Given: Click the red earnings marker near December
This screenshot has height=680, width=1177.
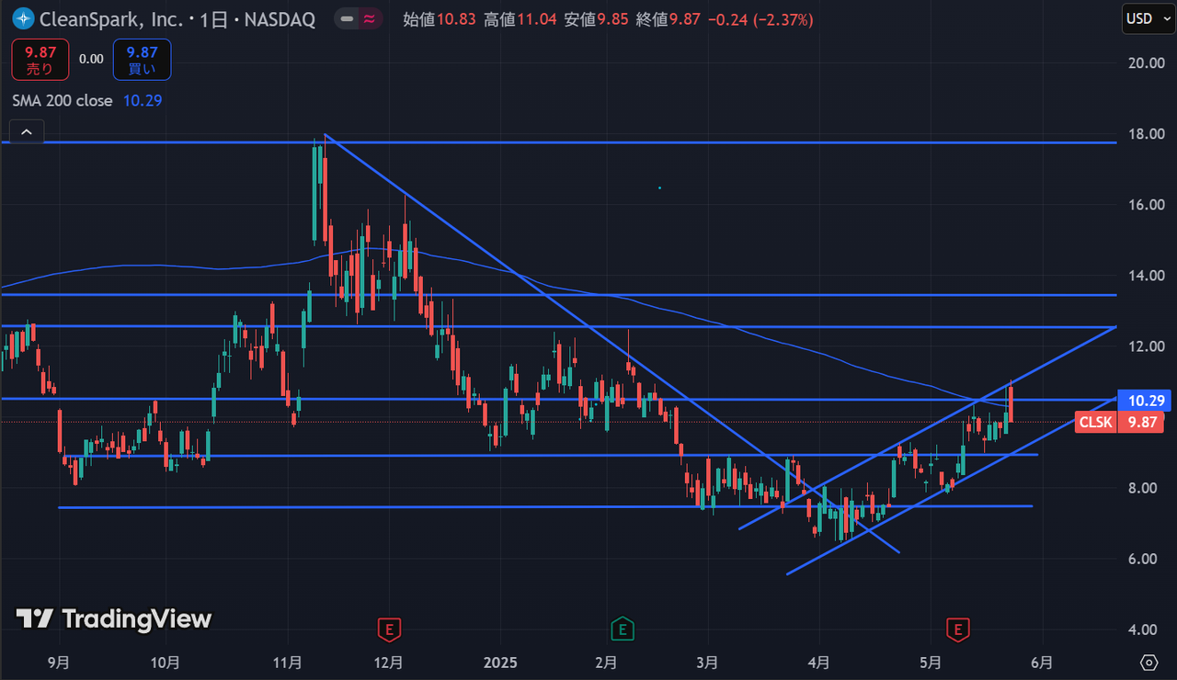Looking at the screenshot, I should 390,629.
